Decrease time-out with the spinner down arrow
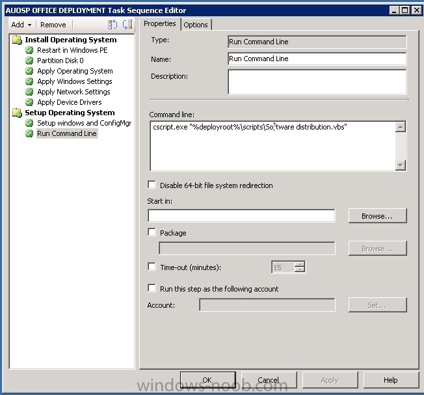Image resolution: width=424 pixels, height=395 pixels. click(x=300, y=270)
